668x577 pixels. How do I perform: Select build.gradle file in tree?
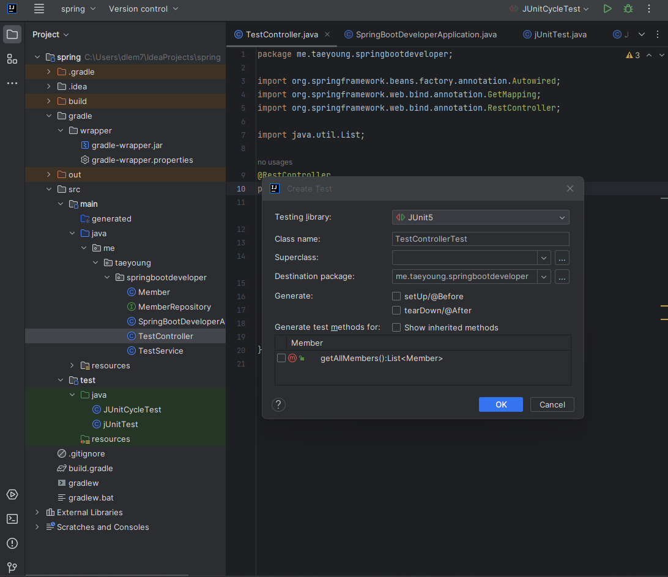(91, 468)
